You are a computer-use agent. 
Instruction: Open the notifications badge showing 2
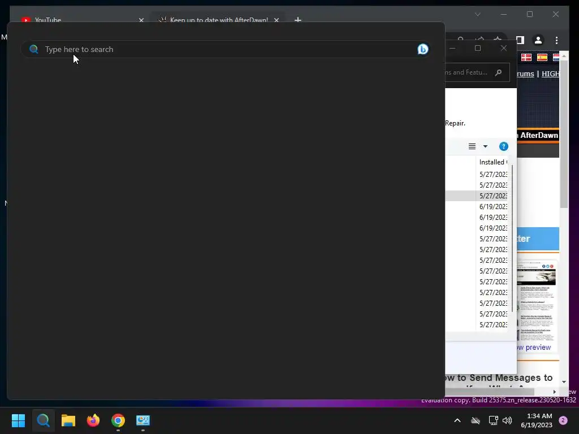coord(563,420)
